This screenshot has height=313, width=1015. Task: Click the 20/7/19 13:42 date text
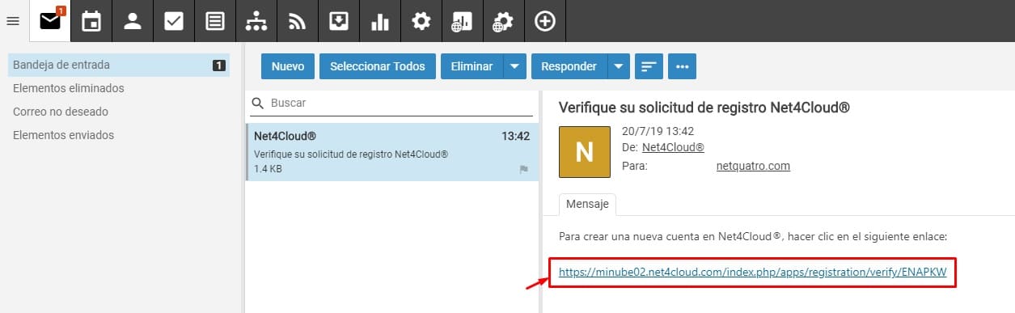[658, 130]
